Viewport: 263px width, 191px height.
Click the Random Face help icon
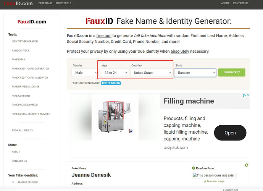point(194,168)
